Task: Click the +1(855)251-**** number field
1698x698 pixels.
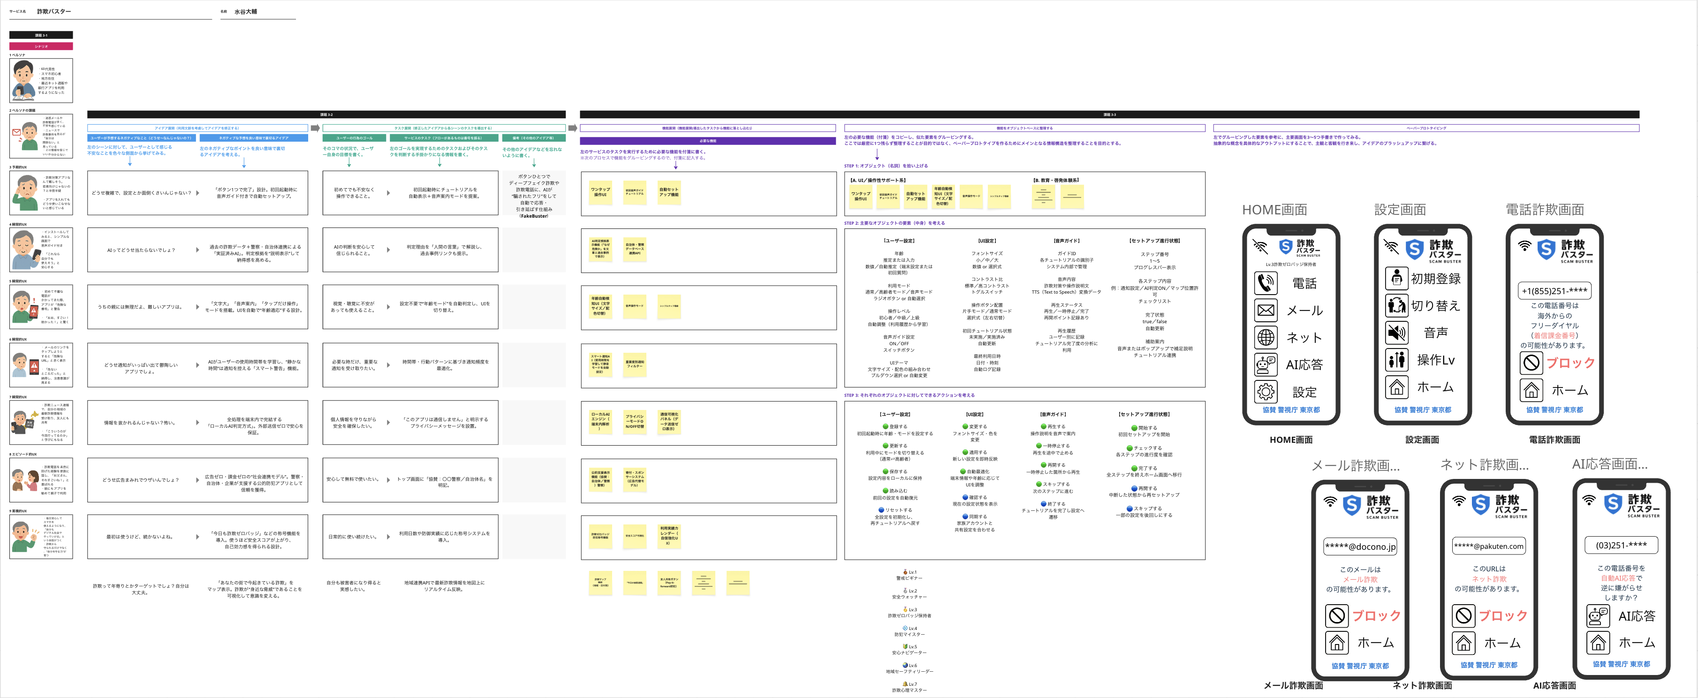Action: pos(1554,291)
